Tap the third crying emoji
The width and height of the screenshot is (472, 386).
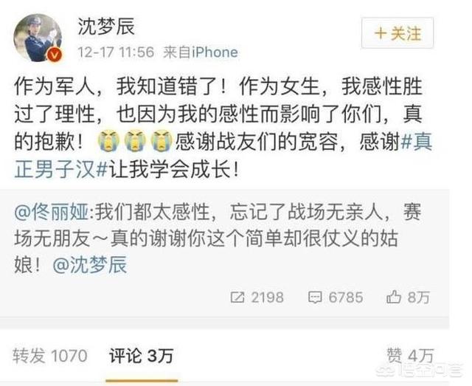coord(162,141)
